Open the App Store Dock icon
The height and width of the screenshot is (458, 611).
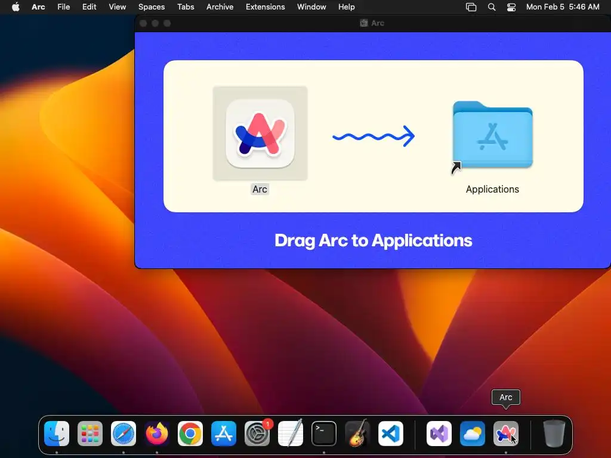tap(224, 434)
